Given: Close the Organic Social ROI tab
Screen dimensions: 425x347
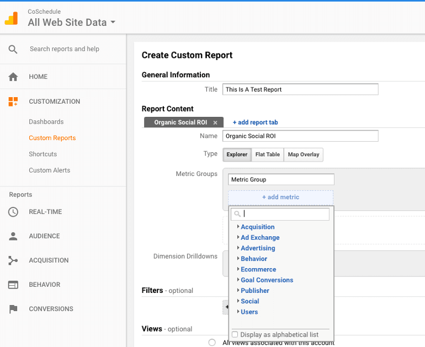Looking at the screenshot, I should coord(215,122).
